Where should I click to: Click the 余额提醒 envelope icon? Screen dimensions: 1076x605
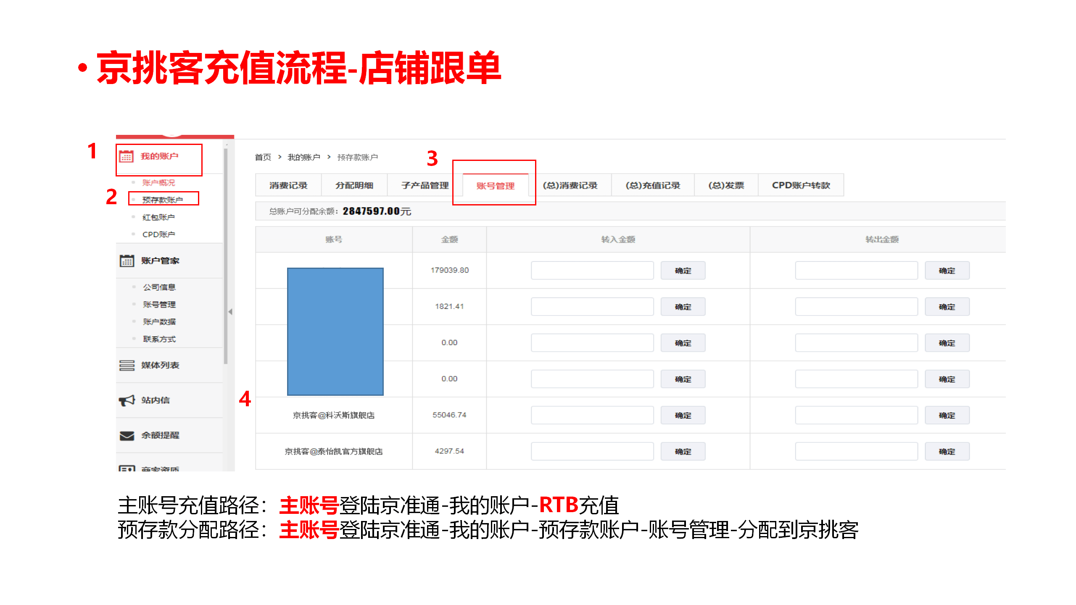click(x=127, y=436)
